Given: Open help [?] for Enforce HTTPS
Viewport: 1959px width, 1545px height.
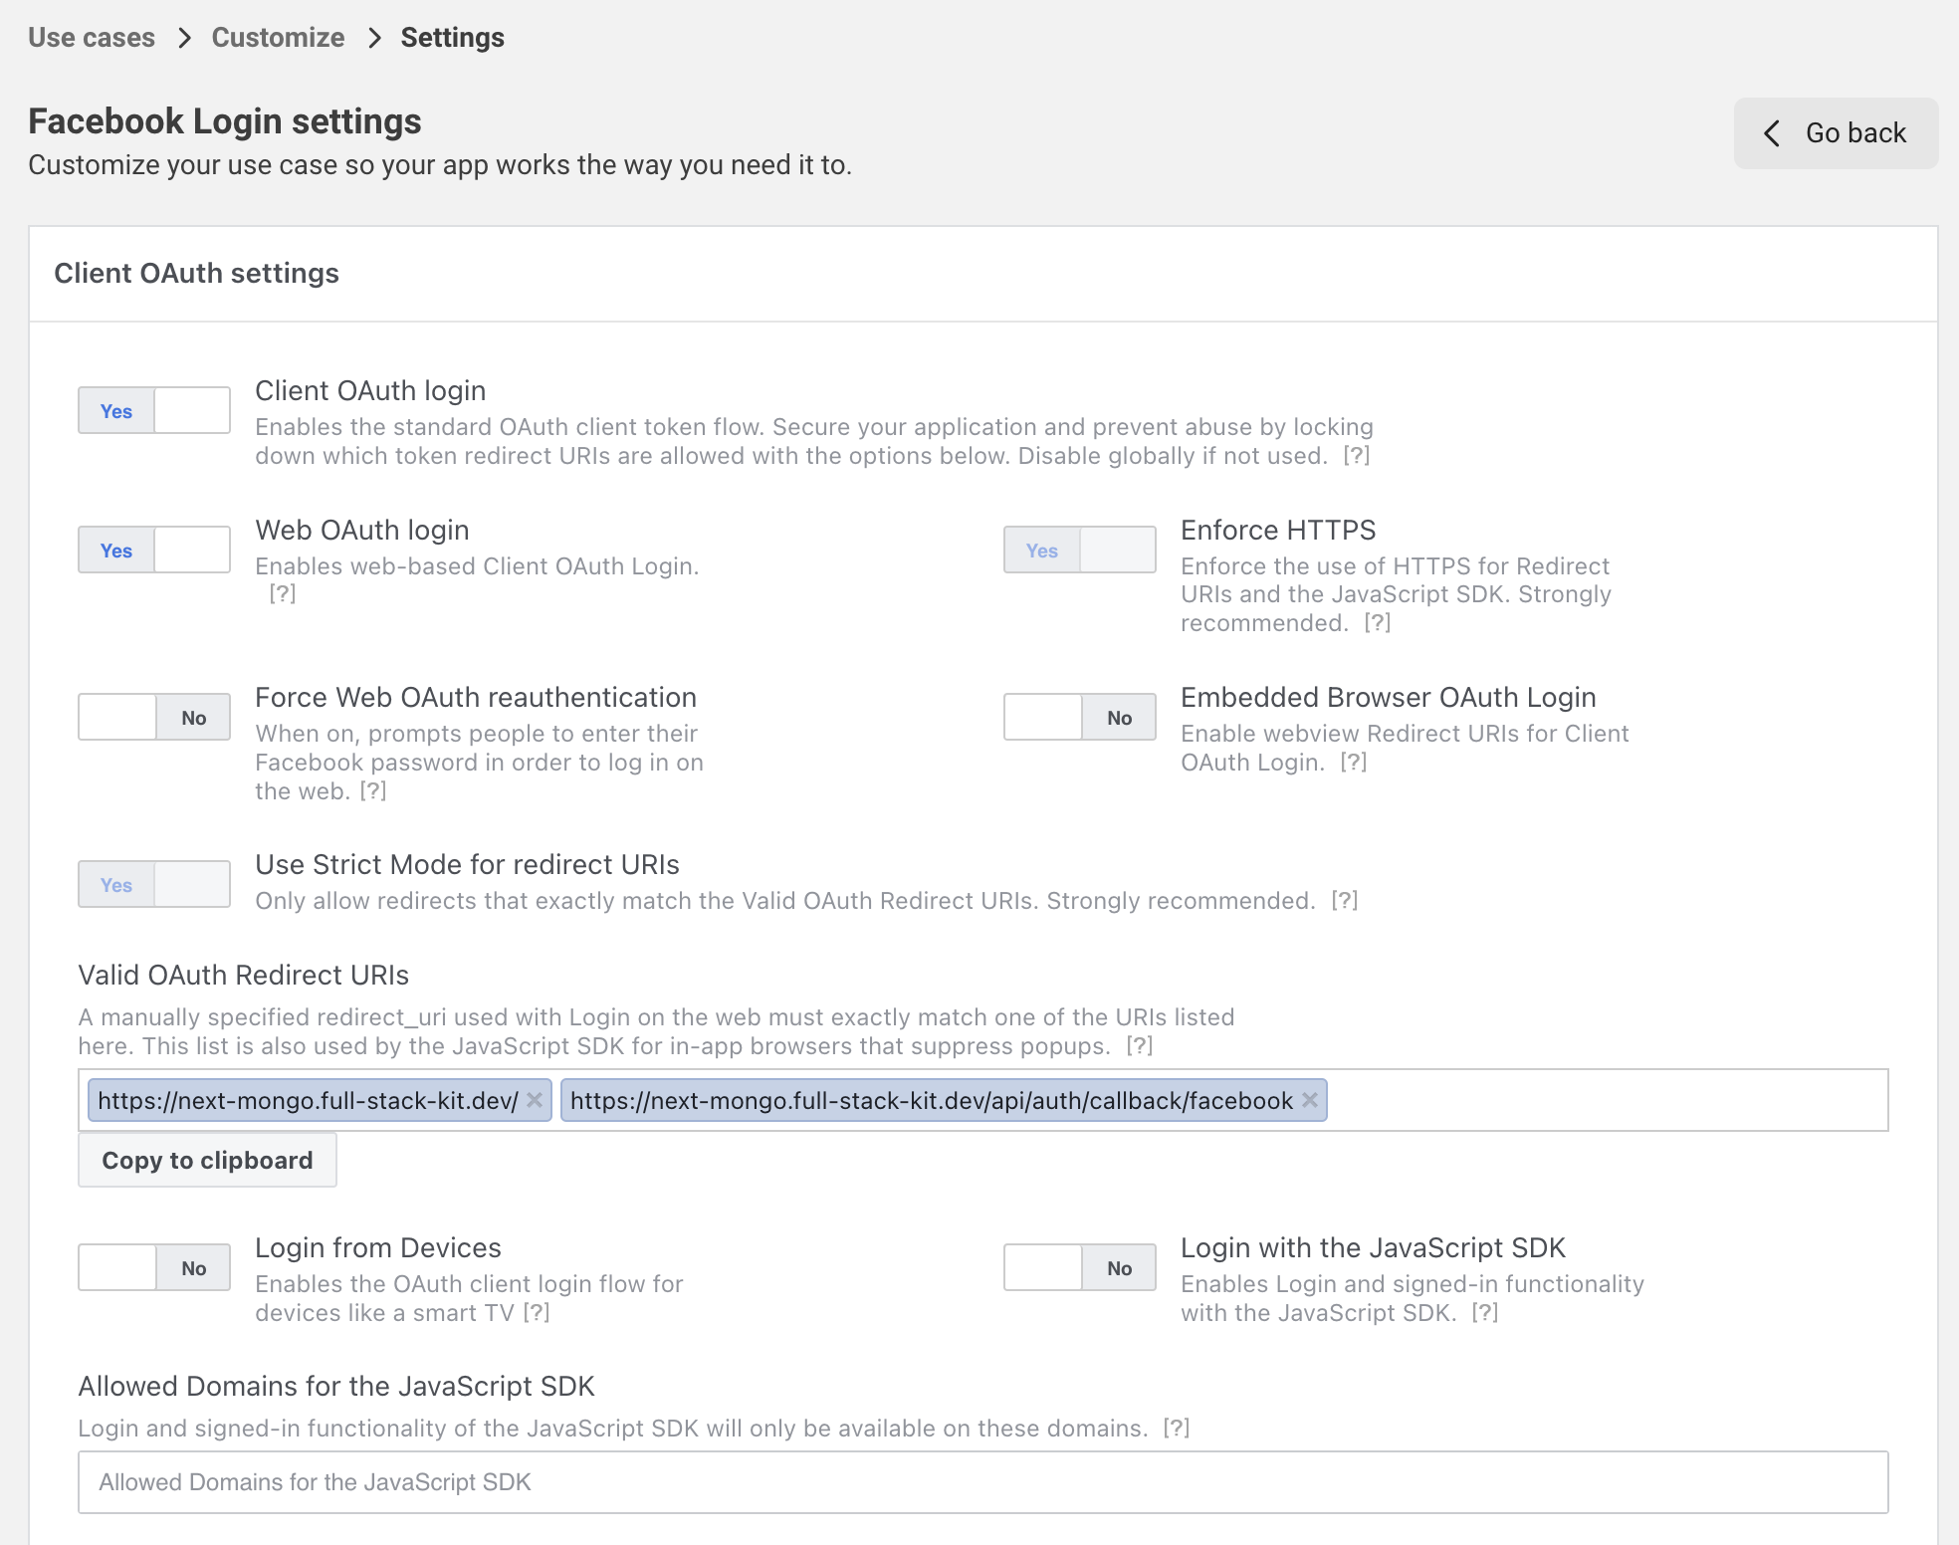Looking at the screenshot, I should (1378, 623).
